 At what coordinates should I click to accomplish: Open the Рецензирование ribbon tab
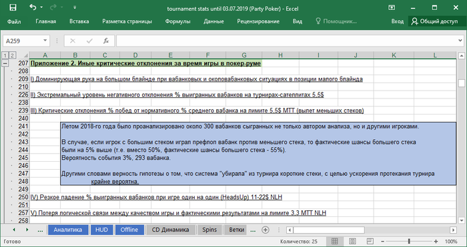[258, 21]
